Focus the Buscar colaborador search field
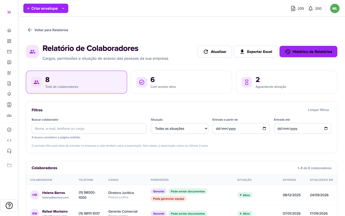 [x=89, y=129]
